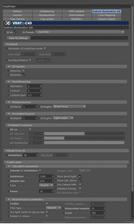Click the AO Subdivision slider
The width and height of the screenshot is (134, 224).
84,143
